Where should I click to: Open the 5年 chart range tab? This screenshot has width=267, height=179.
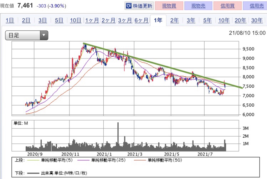click(207, 20)
